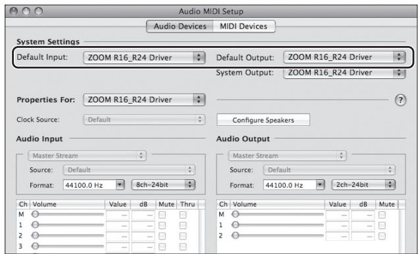Click input master channel M volume slider
Image resolution: width=418 pixels, height=254 pixels.
(67, 214)
